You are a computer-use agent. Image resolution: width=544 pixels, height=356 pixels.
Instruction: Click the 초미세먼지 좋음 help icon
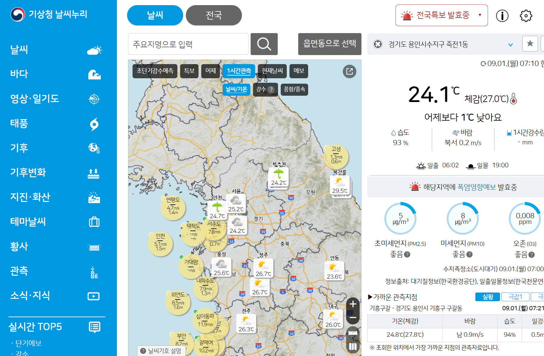click(407, 255)
